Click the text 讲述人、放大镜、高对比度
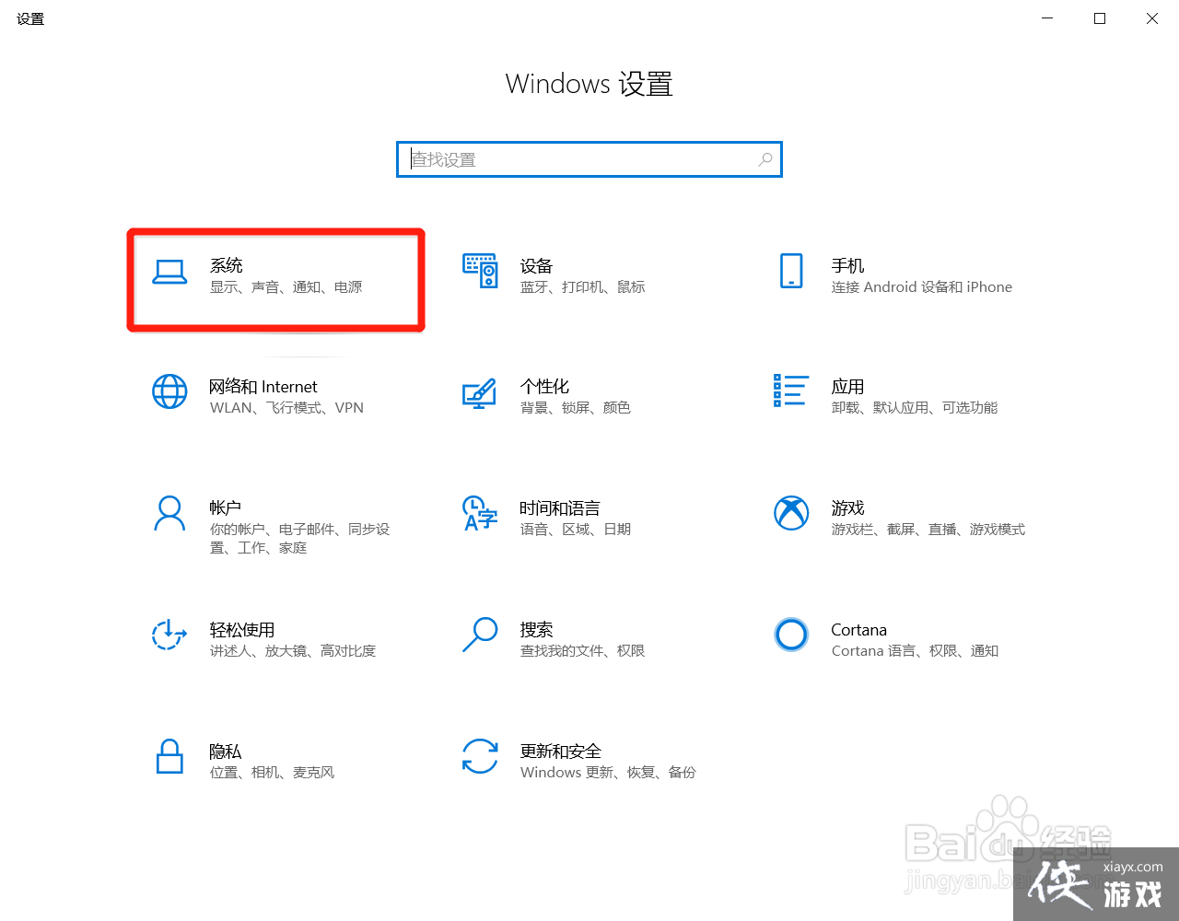Screen dimensions: 1179x921 tap(293, 651)
